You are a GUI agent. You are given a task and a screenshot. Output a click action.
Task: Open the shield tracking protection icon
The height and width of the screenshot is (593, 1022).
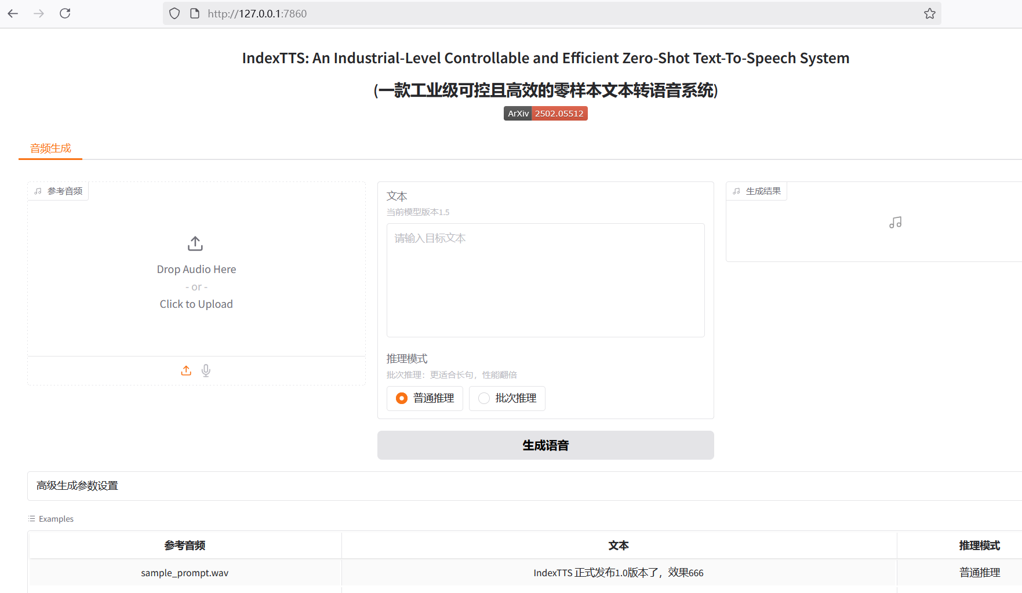[x=174, y=13]
